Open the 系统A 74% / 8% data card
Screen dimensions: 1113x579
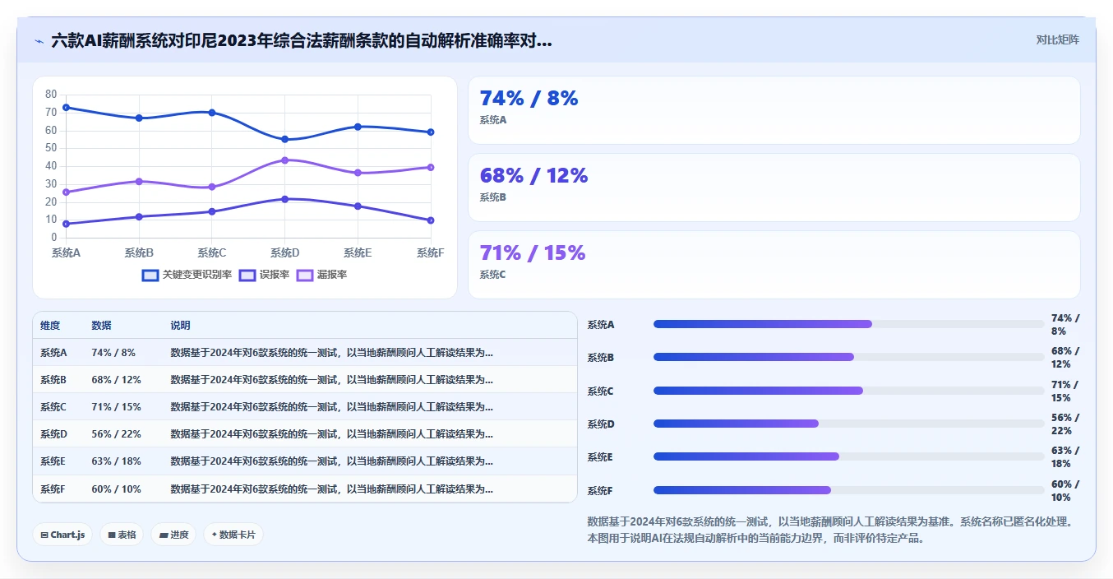pos(774,110)
